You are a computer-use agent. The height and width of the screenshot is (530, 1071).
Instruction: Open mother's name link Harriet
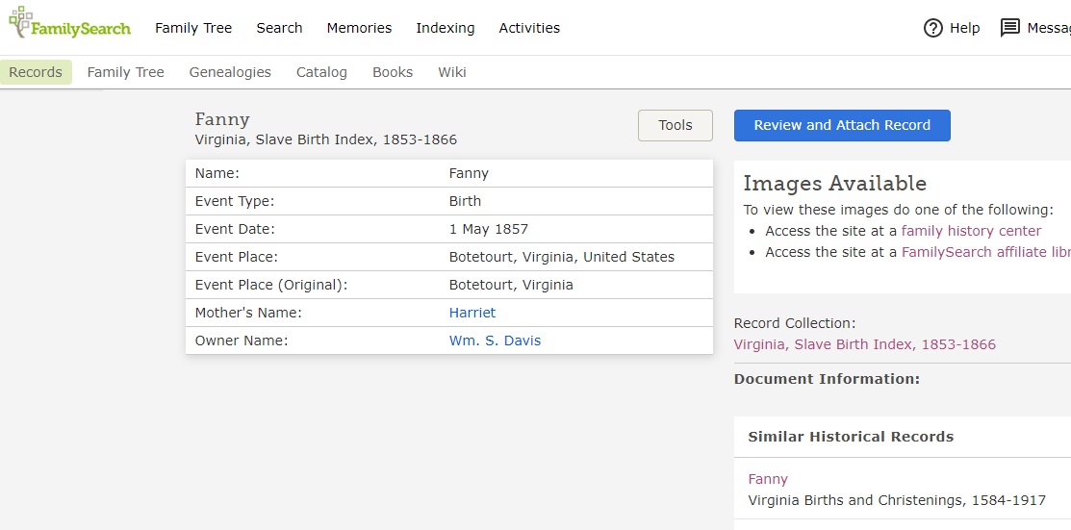tap(472, 313)
